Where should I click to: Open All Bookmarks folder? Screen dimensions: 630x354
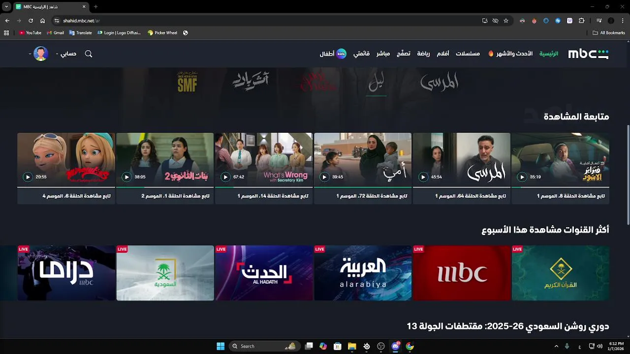point(609,33)
